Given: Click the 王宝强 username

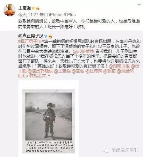Looking at the screenshot, I should (x=24, y=8).
